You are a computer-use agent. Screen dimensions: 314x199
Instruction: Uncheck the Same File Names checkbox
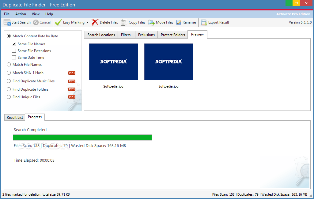[x=14, y=44]
